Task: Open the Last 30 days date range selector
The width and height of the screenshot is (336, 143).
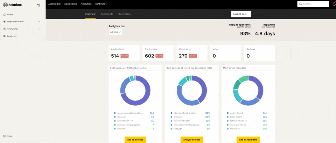Action: (x=241, y=14)
